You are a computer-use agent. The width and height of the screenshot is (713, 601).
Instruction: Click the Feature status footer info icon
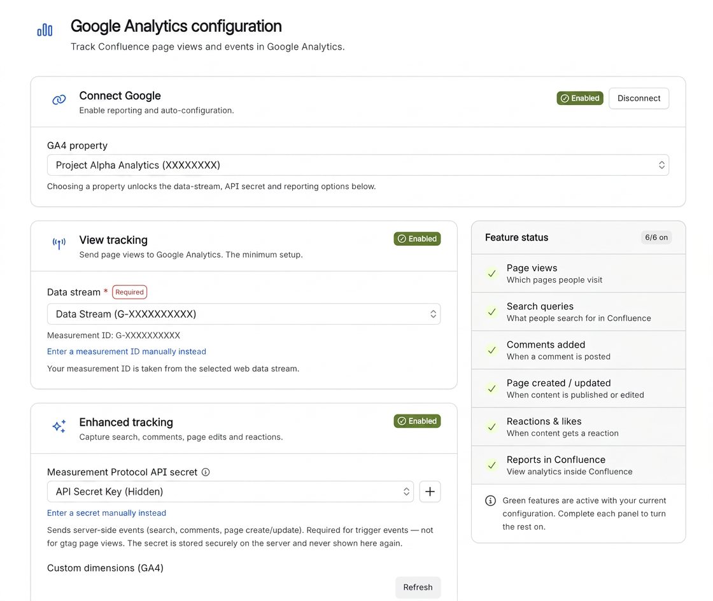pos(490,500)
